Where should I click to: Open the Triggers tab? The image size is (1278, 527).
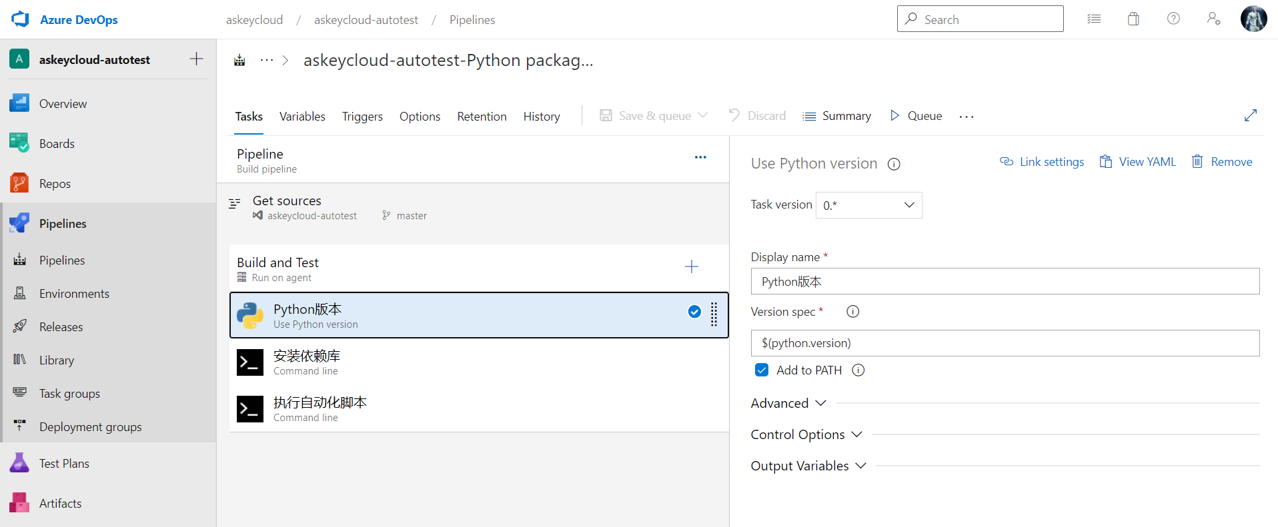click(362, 117)
